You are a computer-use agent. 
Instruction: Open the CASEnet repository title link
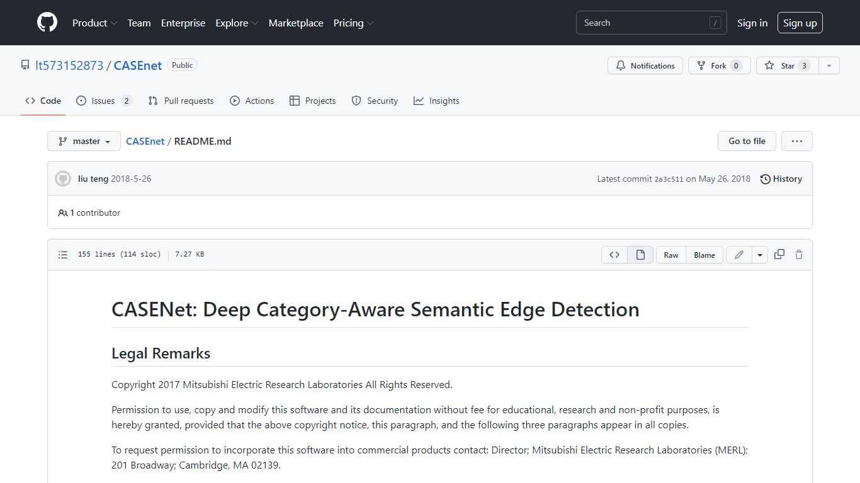coord(138,65)
